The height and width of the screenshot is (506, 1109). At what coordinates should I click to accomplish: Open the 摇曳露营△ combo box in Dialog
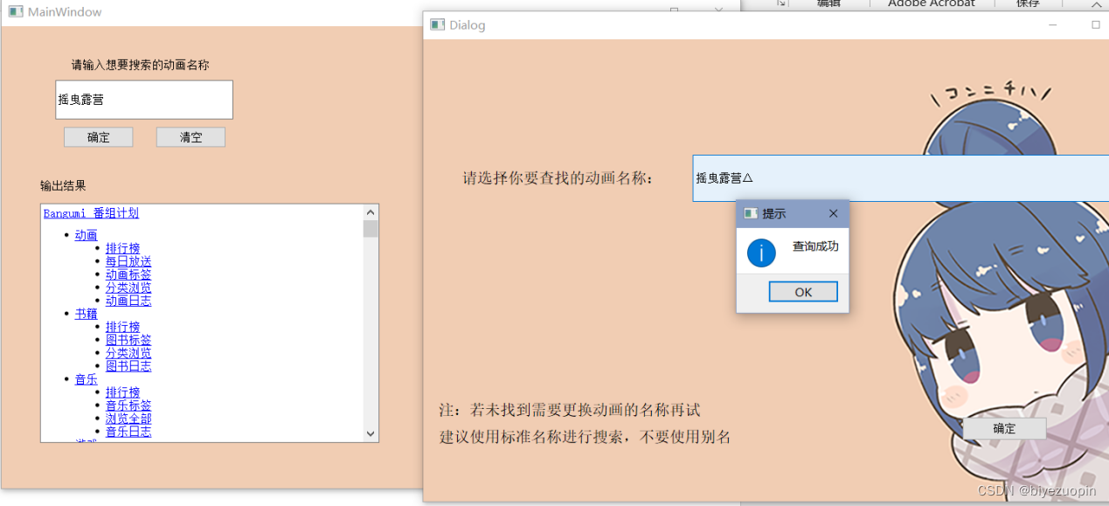[x=900, y=178]
